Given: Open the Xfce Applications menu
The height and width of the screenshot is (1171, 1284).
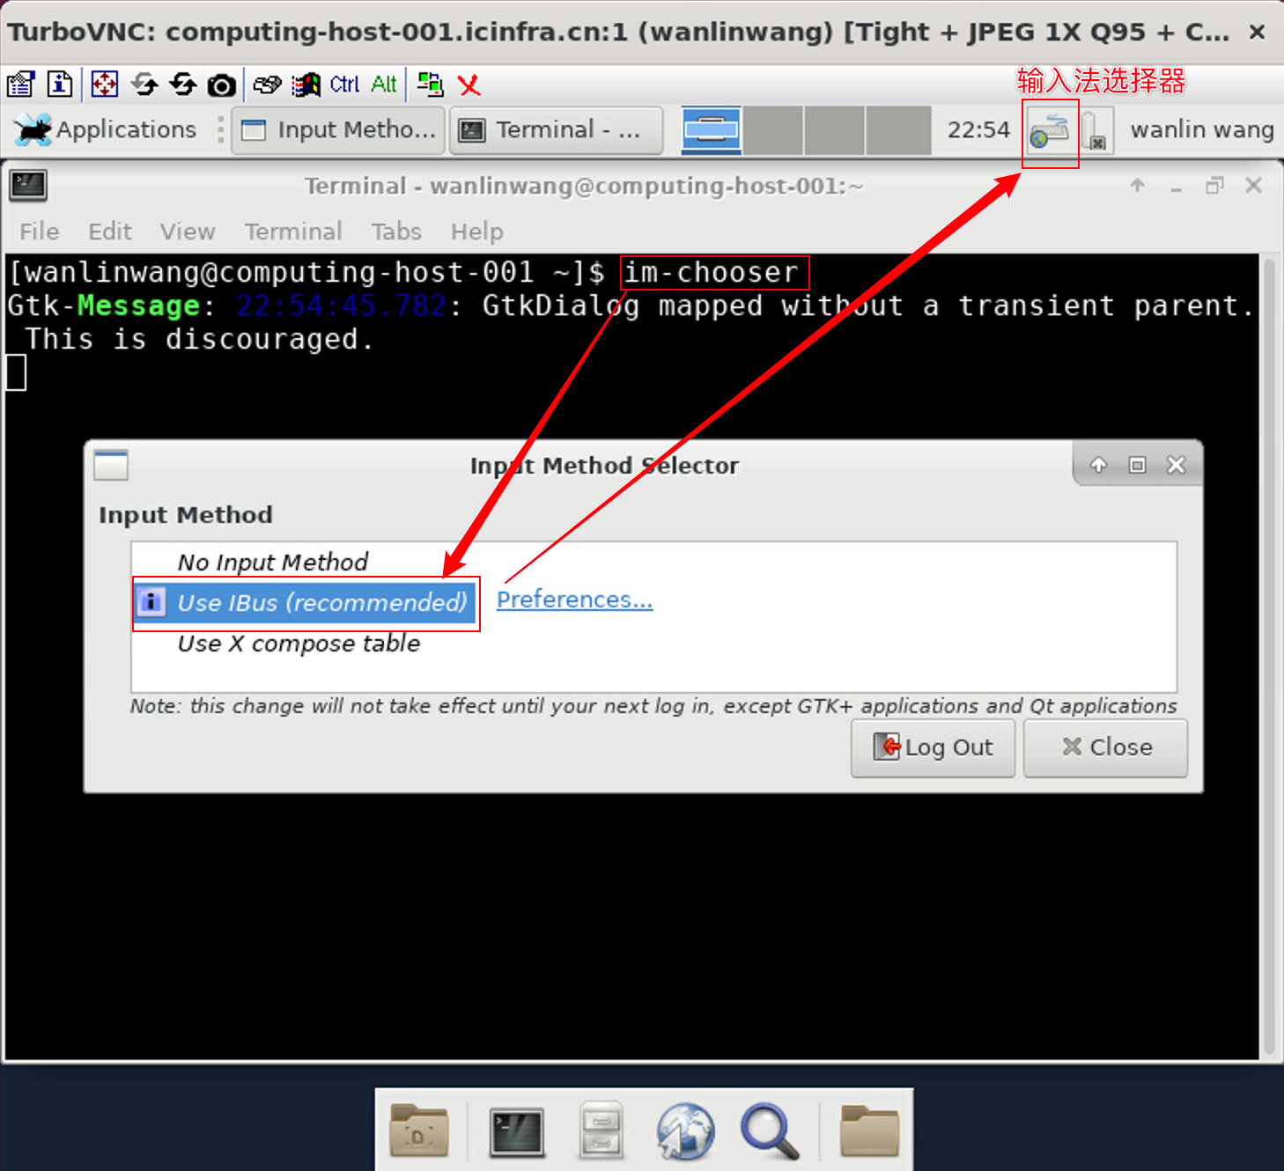Looking at the screenshot, I should coord(106,129).
